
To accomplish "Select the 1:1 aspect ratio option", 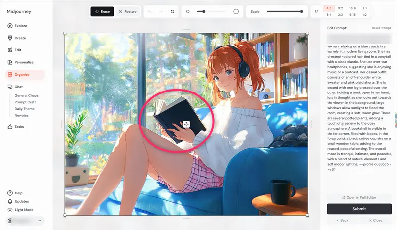I will pyautogui.click(x=317, y=11).
